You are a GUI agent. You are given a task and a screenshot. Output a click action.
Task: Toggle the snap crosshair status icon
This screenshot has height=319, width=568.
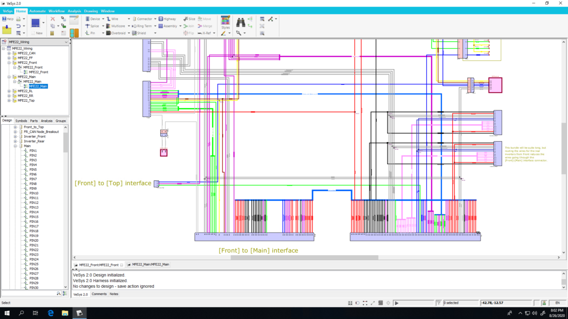[x=388, y=303]
